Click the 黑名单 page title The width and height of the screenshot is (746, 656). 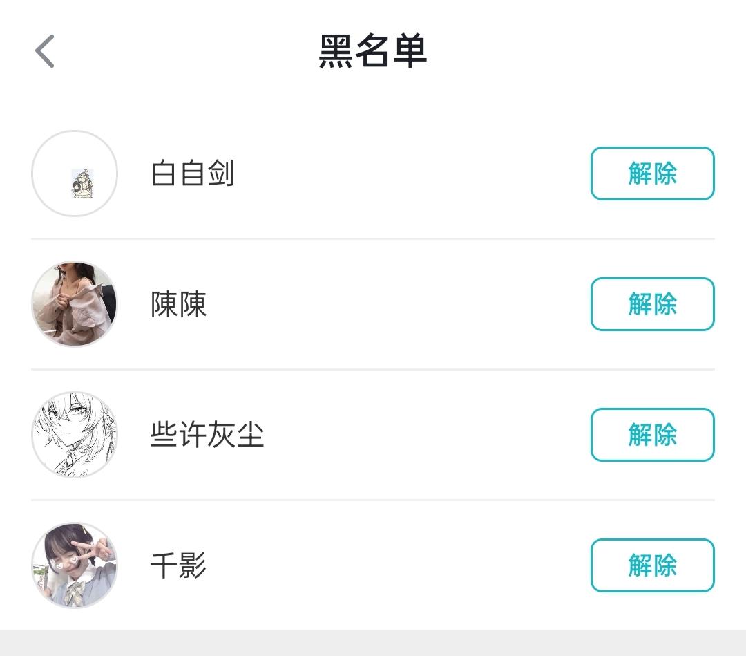tap(372, 51)
